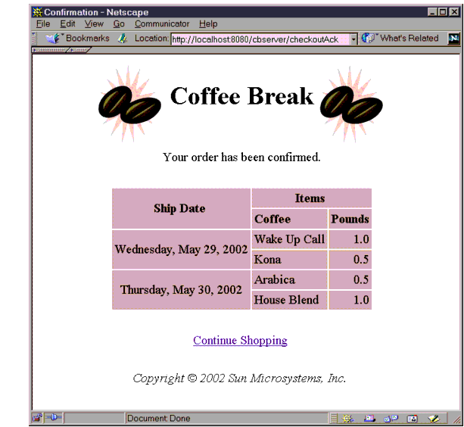This screenshot has height=427, width=464.
Task: Toggle the online/offline connection plug icon
Action: tap(53, 417)
